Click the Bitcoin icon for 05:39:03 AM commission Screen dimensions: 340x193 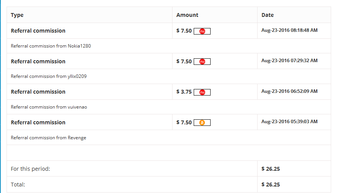(202, 123)
